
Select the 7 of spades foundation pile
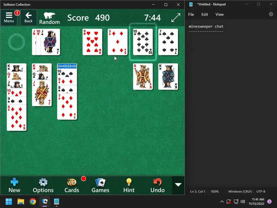tap(168, 42)
